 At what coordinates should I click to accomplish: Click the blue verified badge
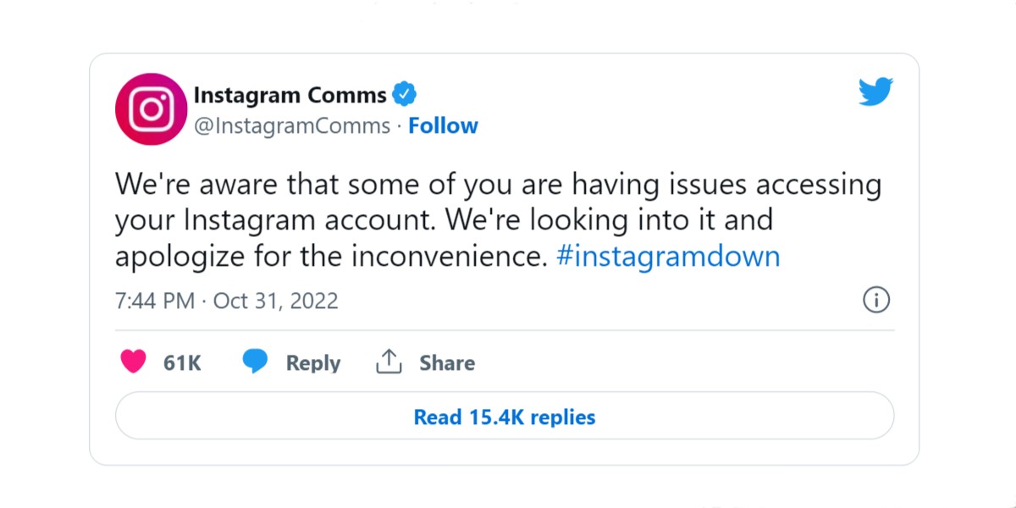(x=405, y=94)
